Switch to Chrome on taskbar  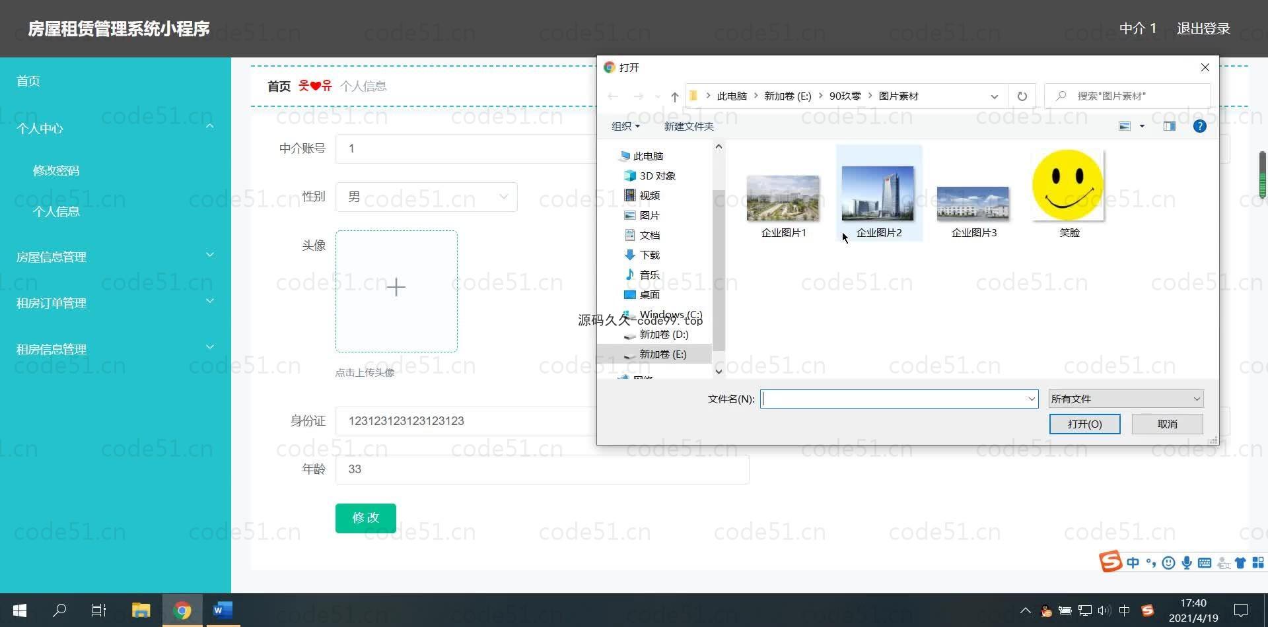(x=182, y=610)
